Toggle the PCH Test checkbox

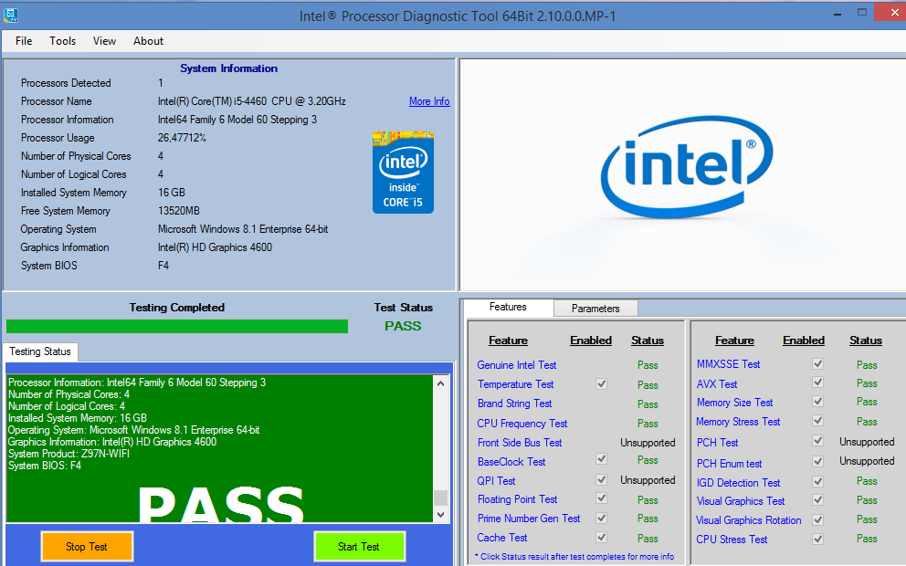817,441
